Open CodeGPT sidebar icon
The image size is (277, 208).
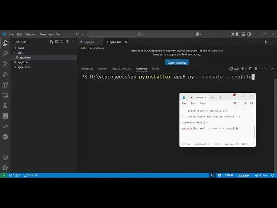[5, 126]
